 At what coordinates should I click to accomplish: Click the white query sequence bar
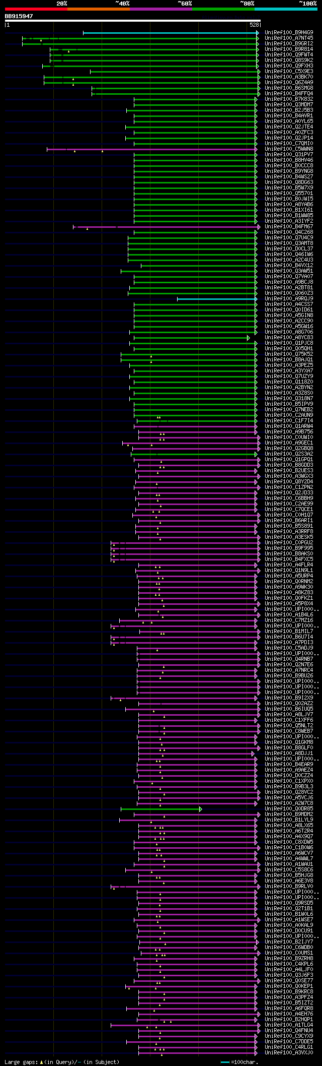[132, 21]
